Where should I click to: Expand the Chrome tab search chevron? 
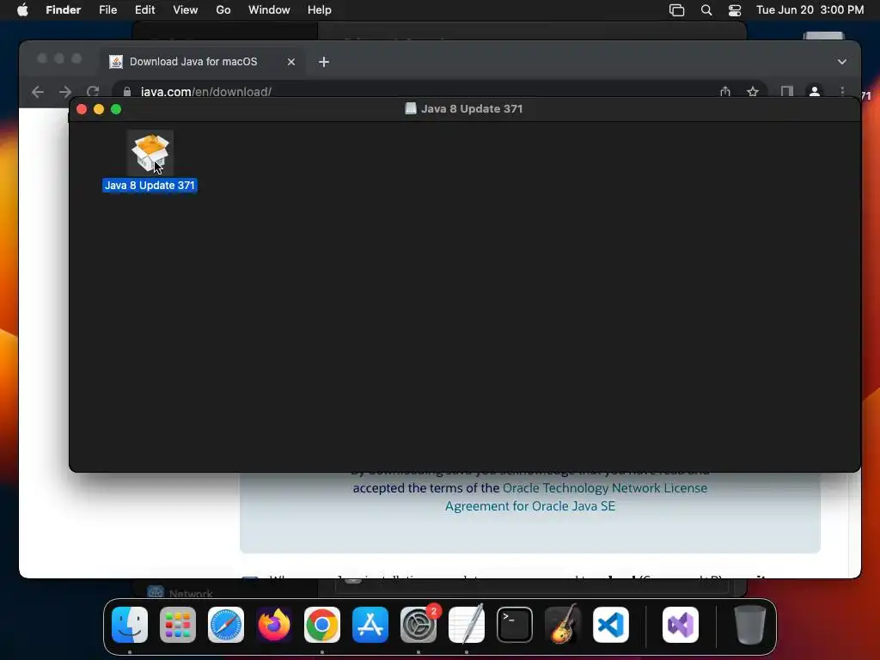click(842, 62)
